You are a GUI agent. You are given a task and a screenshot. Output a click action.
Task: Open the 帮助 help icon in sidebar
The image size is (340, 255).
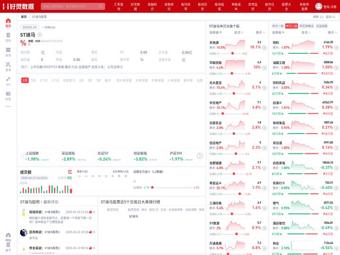(x=8, y=235)
